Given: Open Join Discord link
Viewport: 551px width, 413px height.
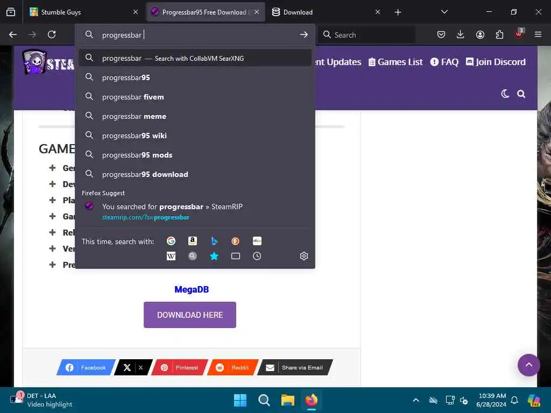Looking at the screenshot, I should pos(496,62).
